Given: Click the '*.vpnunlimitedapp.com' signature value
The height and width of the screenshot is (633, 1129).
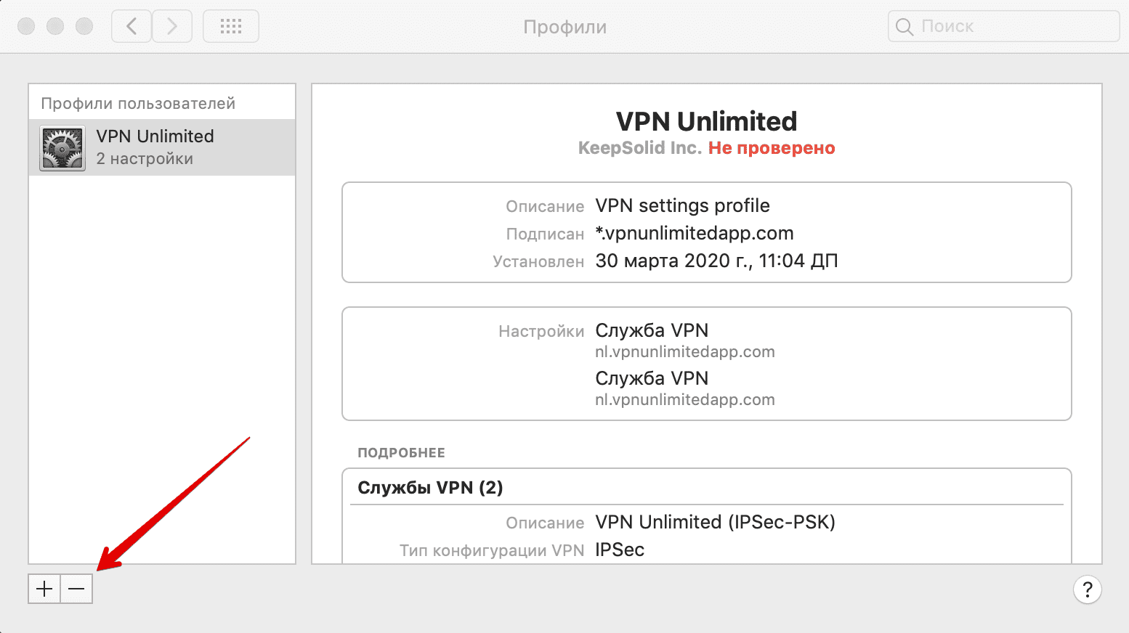Looking at the screenshot, I should point(695,233).
